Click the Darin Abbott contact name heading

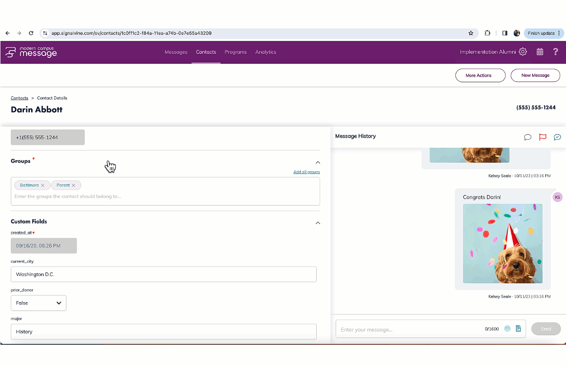(x=37, y=109)
